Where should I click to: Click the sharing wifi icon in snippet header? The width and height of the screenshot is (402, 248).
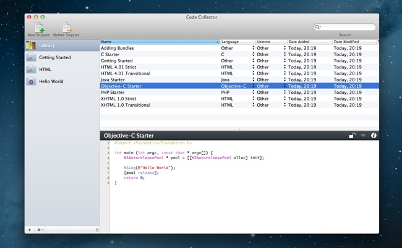pos(363,136)
